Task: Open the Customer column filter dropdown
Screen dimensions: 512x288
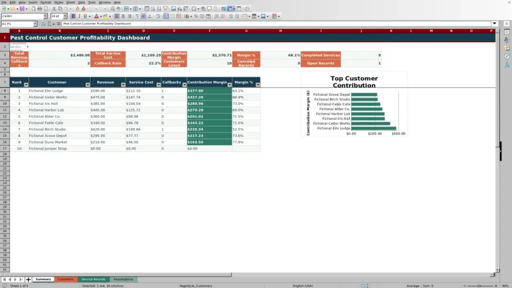Action: click(x=87, y=84)
